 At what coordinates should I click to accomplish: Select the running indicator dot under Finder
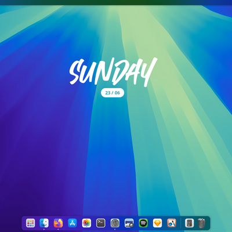pyautogui.click(x=44, y=229)
